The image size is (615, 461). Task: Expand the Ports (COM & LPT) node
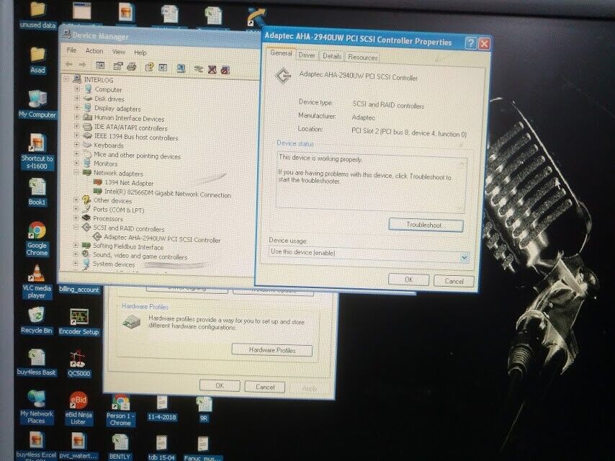tap(76, 209)
